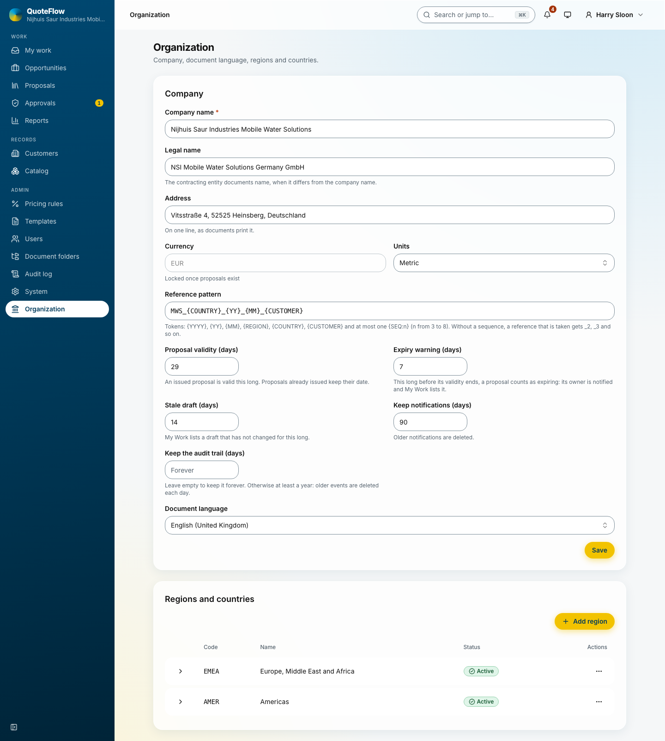The image size is (665, 741).
Task: Click the Legal name field
Action: pos(390,167)
